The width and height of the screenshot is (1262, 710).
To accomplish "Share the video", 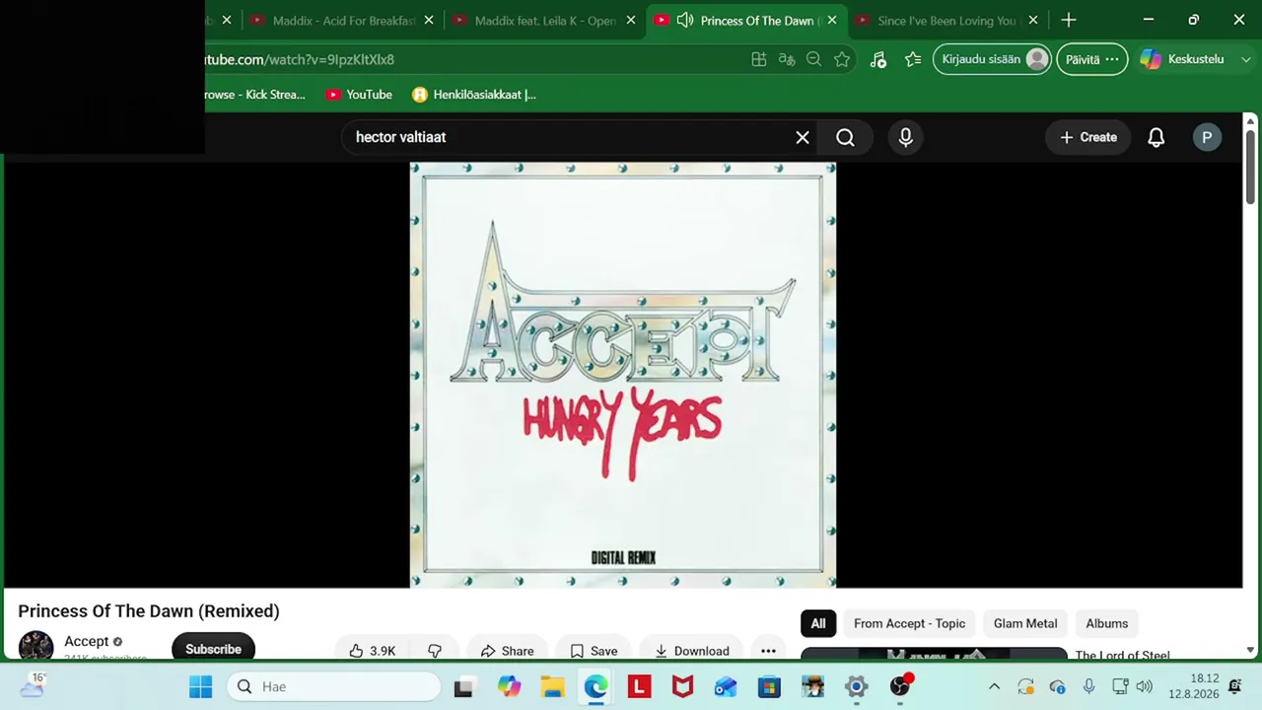I will tap(507, 651).
